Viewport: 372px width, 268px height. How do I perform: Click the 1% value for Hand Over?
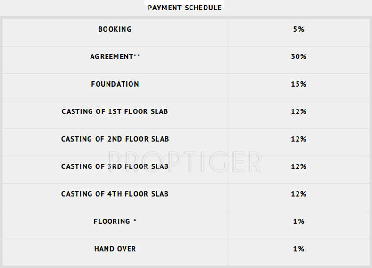[x=298, y=249]
